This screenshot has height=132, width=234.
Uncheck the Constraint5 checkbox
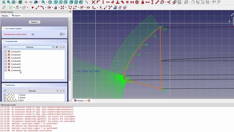coord(6,64)
